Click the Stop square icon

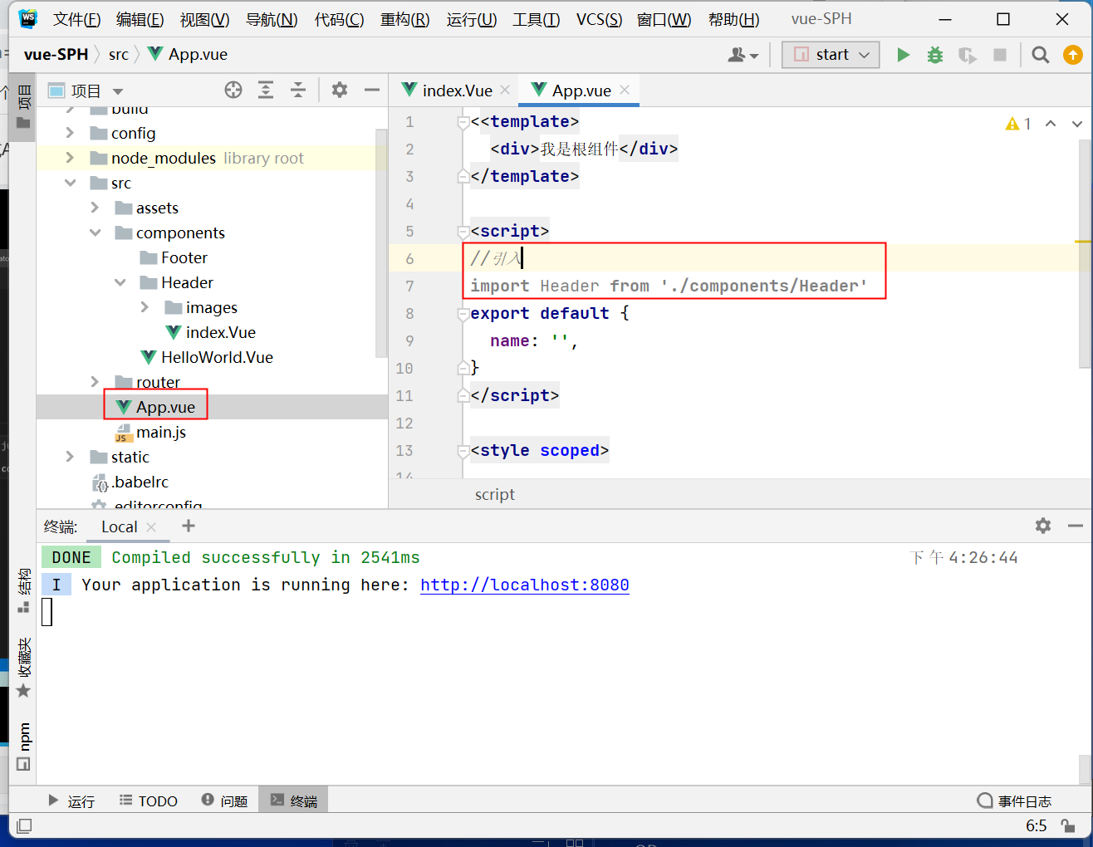(x=1000, y=55)
